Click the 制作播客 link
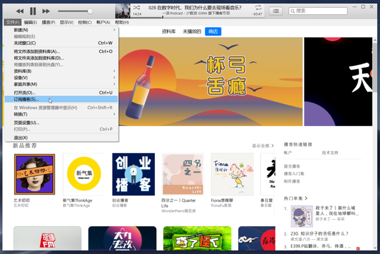 click(x=292, y=181)
